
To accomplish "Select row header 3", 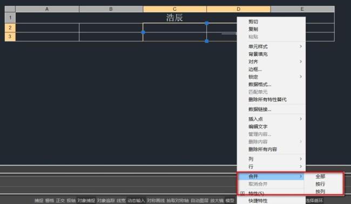I will 10,37.
